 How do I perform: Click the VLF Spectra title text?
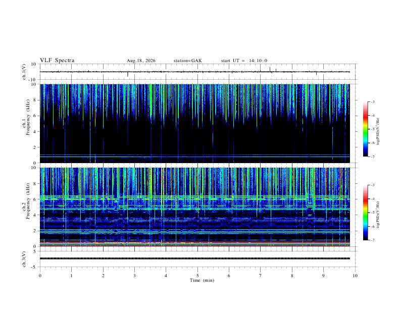point(57,61)
